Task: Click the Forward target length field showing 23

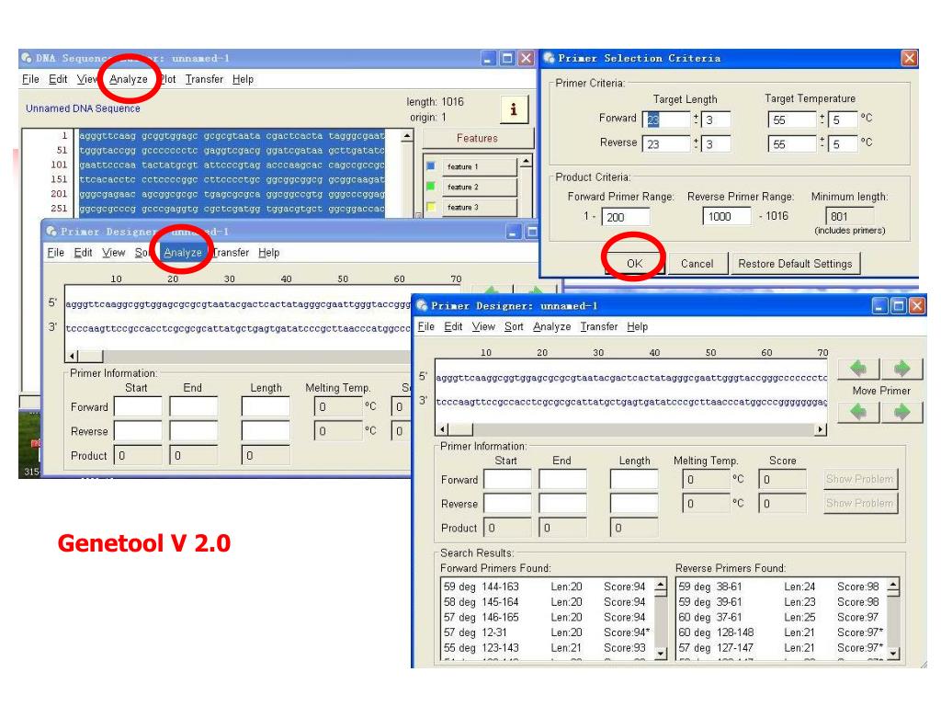Action: click(666, 120)
